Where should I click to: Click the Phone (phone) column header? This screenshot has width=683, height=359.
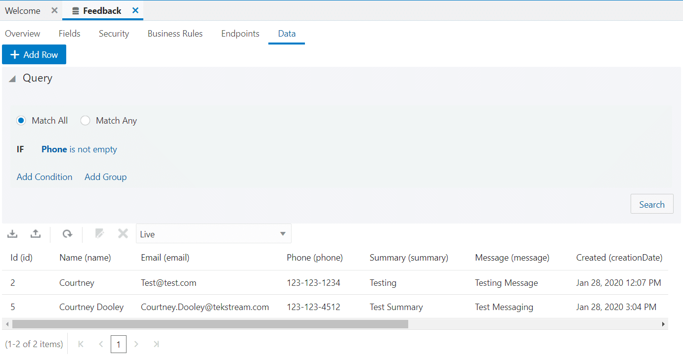pyautogui.click(x=315, y=258)
